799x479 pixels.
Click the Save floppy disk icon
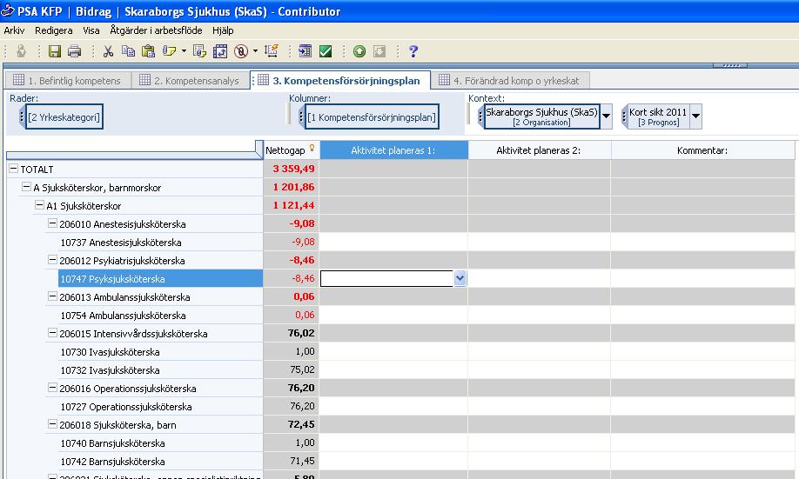[55, 51]
